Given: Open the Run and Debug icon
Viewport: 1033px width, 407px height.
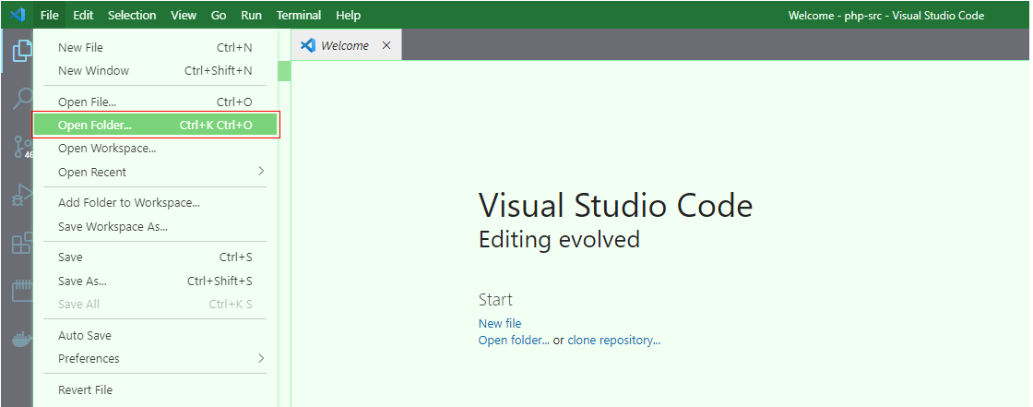Looking at the screenshot, I should click(23, 196).
